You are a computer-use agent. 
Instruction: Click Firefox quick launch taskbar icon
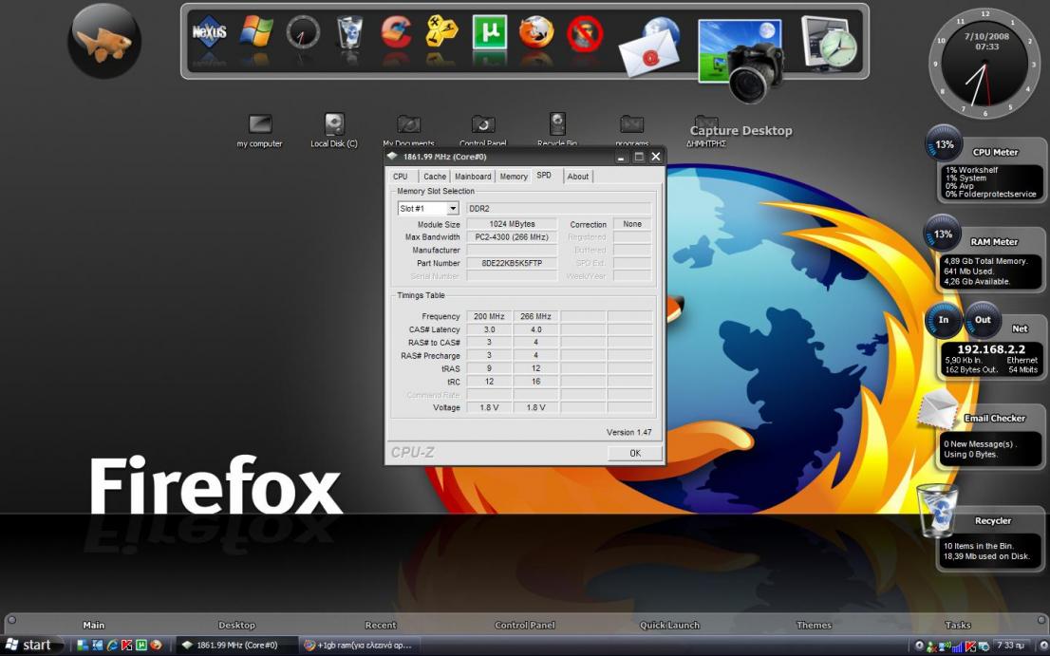coord(156,646)
